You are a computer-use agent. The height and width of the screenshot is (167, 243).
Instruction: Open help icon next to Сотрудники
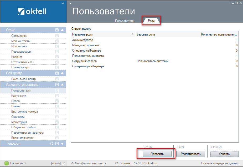(x=57, y=36)
